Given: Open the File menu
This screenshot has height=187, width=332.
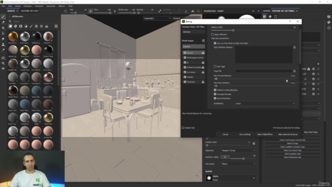Looking at the screenshot, I should (3, 6).
